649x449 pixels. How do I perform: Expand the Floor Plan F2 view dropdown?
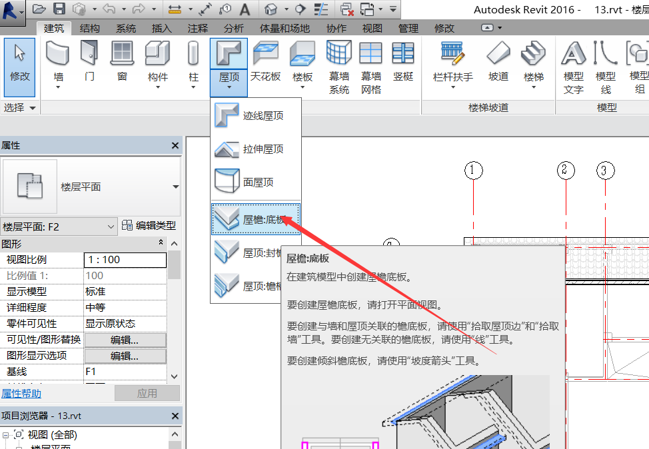pos(111,227)
